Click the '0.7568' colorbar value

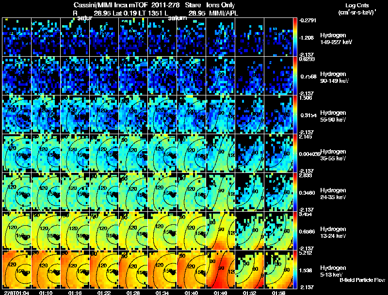click(308, 77)
